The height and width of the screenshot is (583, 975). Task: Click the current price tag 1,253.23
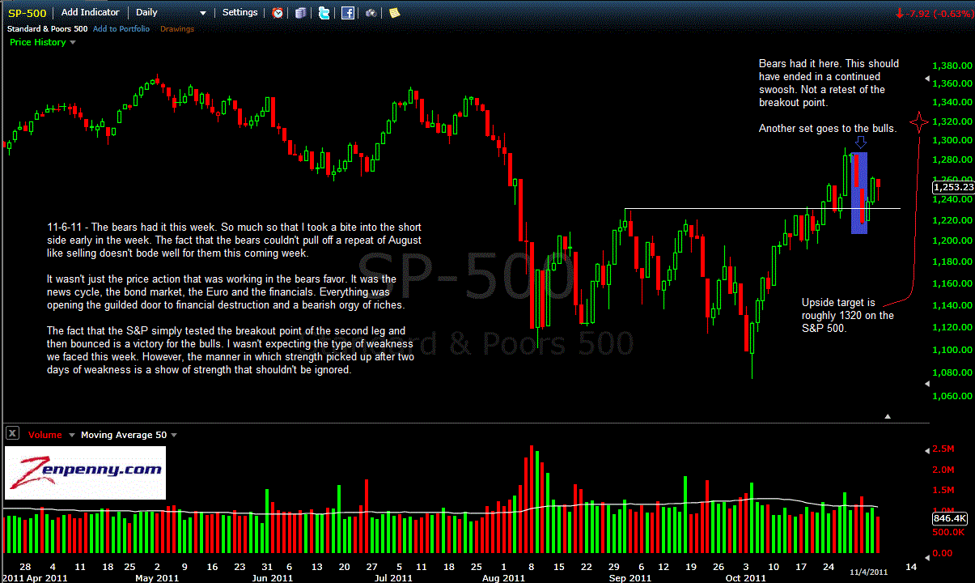953,187
